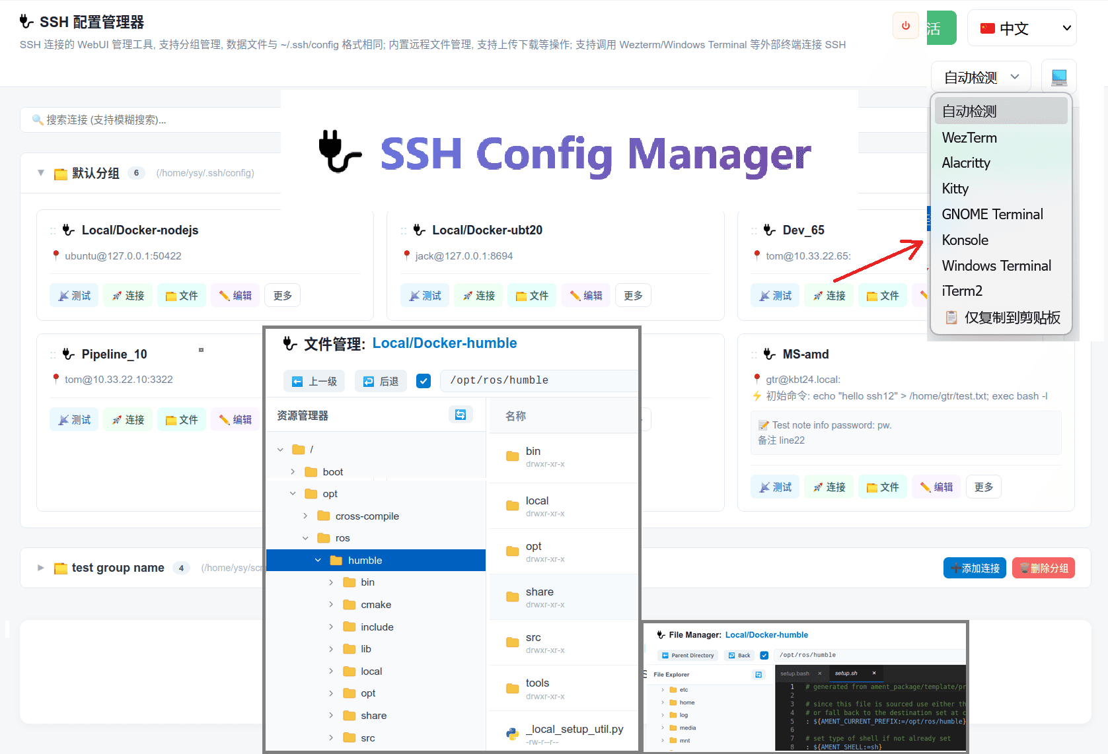
Task: Connect to Dev_65
Action: coord(829,295)
